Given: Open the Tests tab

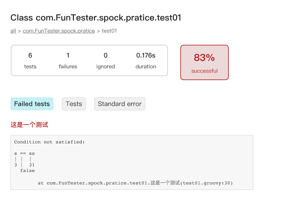Looking at the screenshot, I should (x=74, y=104).
